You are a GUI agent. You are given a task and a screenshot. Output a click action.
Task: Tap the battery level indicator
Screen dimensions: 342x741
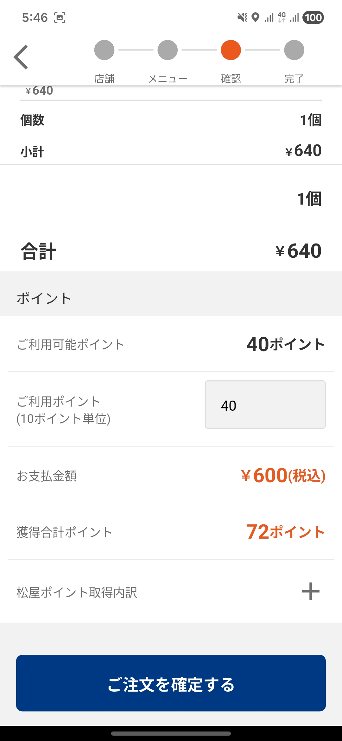[x=313, y=17]
